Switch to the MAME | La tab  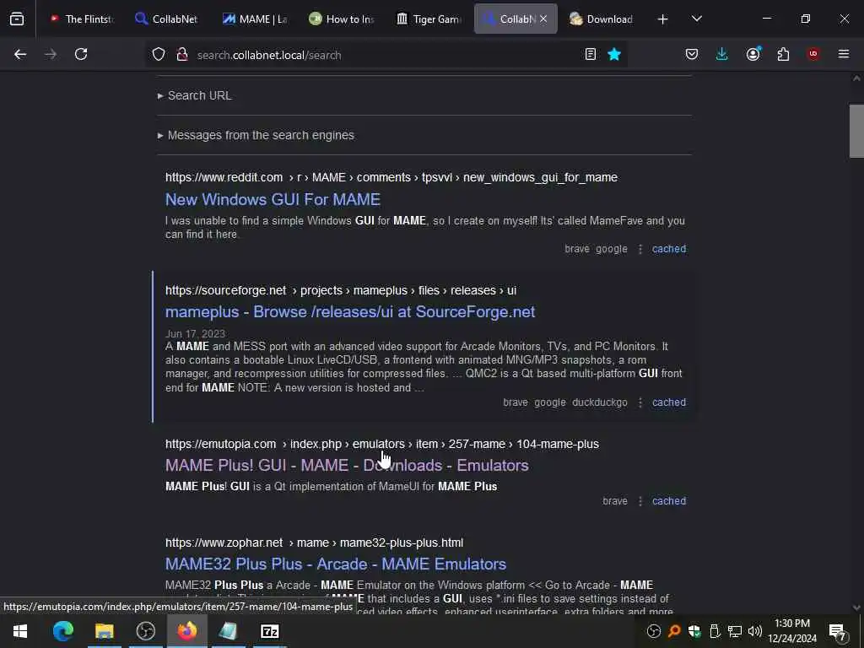[255, 19]
